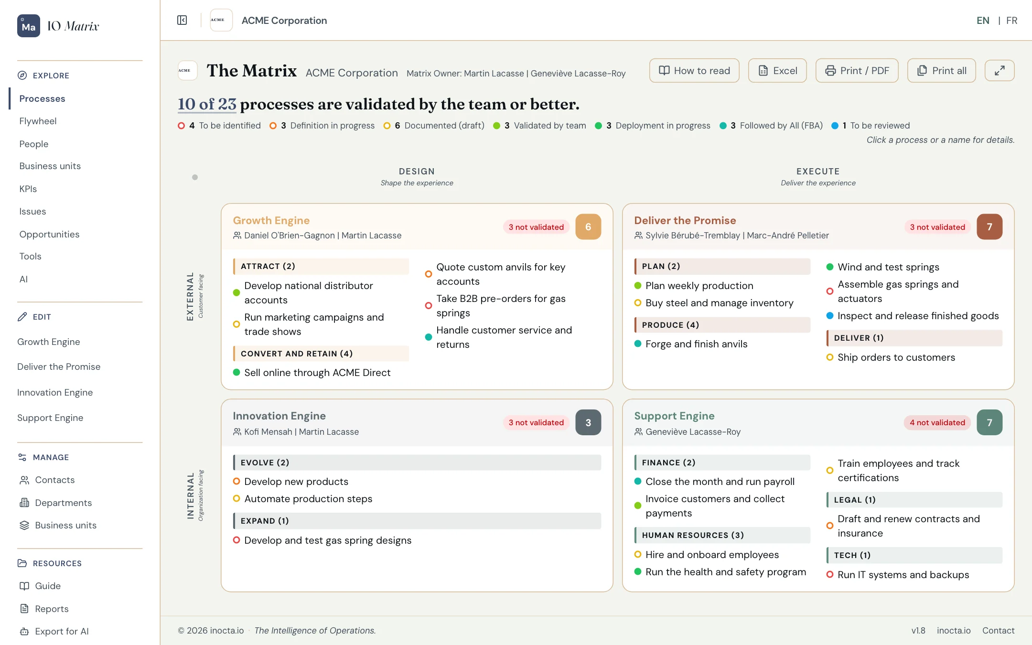
Task: Open KPIs section
Action: click(28, 189)
